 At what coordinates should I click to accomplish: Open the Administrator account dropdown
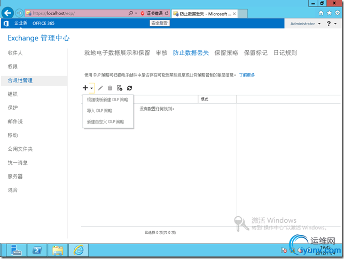[305, 24]
